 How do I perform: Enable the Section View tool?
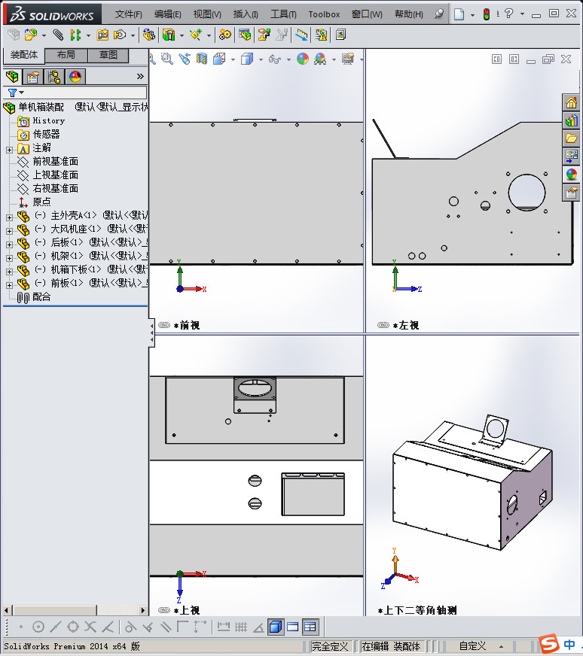(x=201, y=59)
